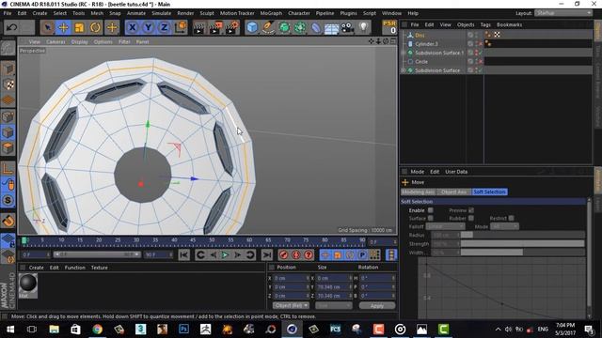Toggle the X axis lock
This screenshot has height=338, width=602.
(132, 27)
